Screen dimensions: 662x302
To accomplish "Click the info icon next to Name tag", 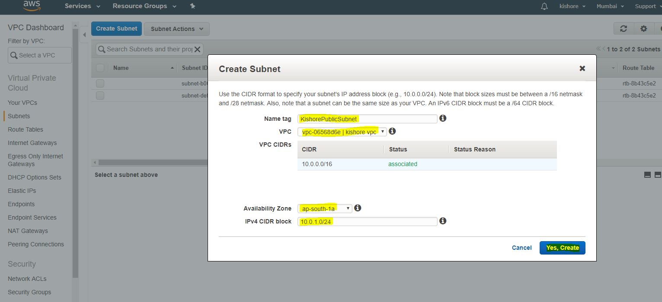I will pyautogui.click(x=443, y=118).
